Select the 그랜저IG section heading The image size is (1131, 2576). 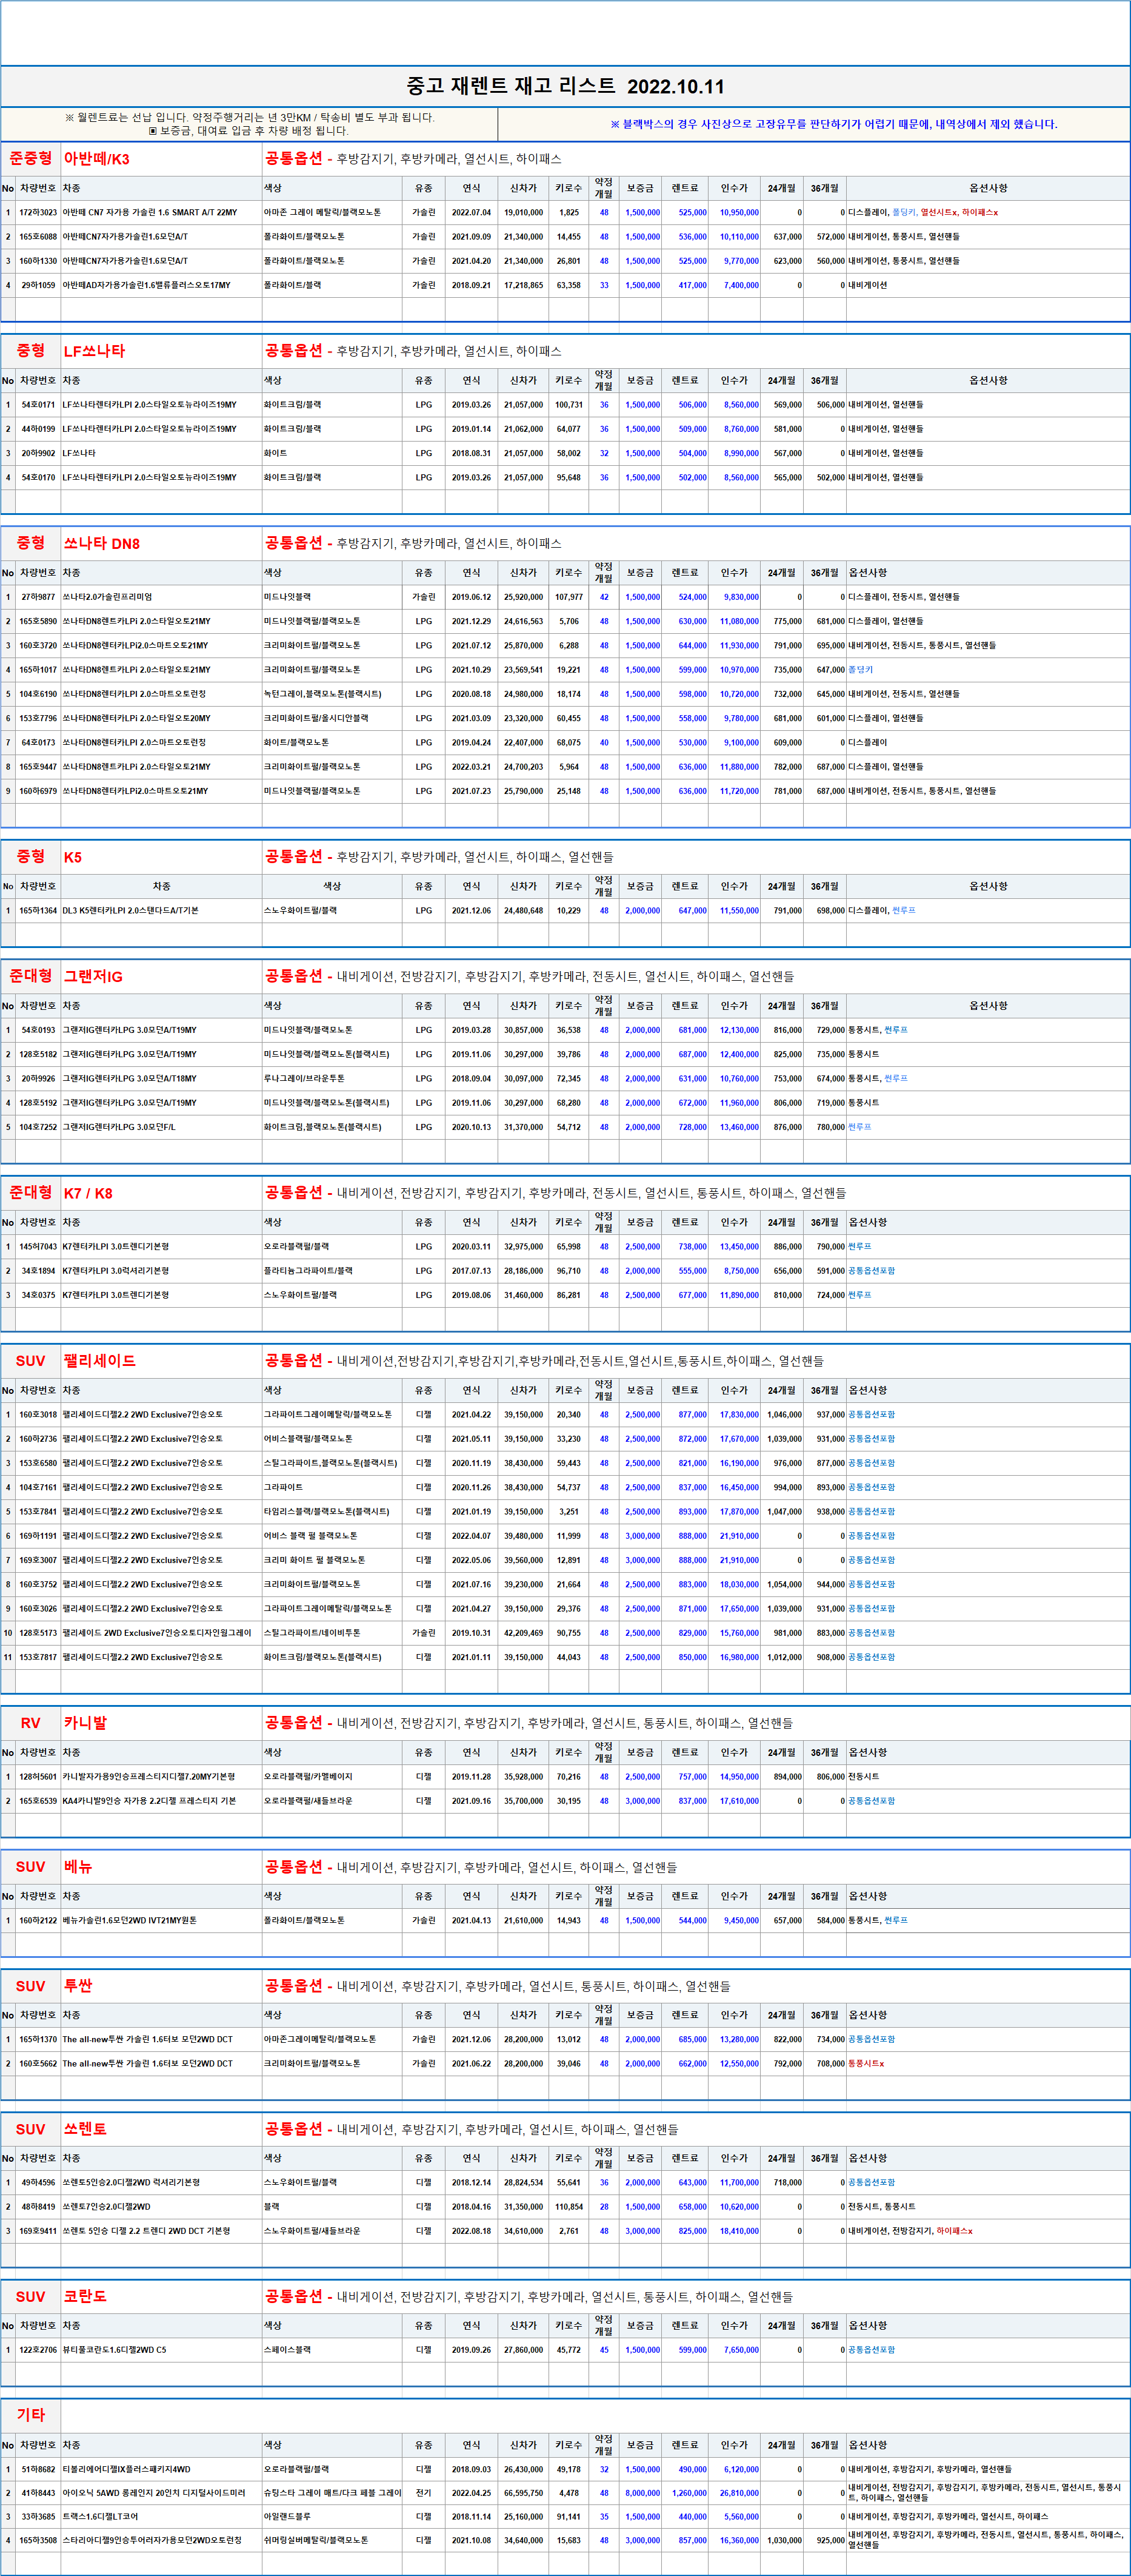93,977
